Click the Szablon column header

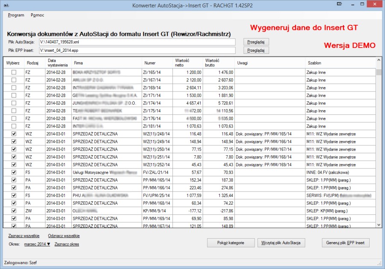(341, 63)
